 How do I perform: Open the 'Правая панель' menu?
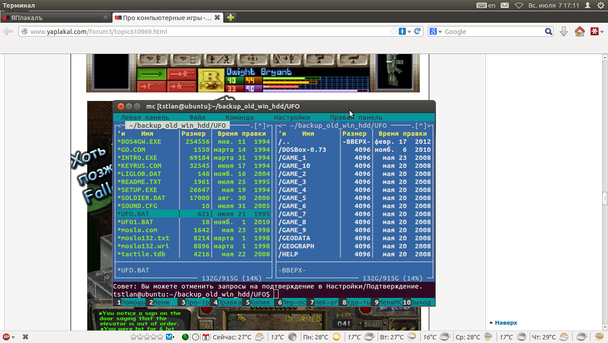click(356, 117)
